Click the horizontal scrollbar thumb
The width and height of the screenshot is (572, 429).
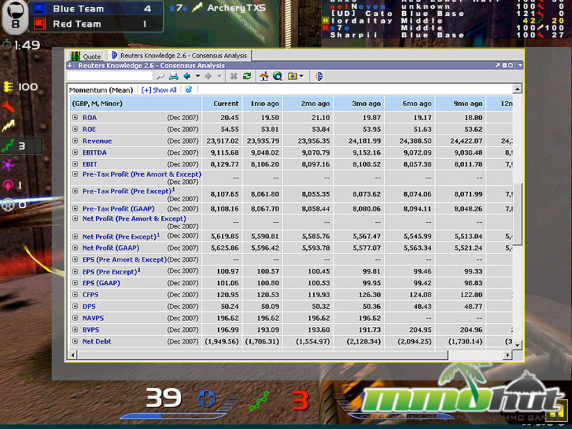point(263,355)
